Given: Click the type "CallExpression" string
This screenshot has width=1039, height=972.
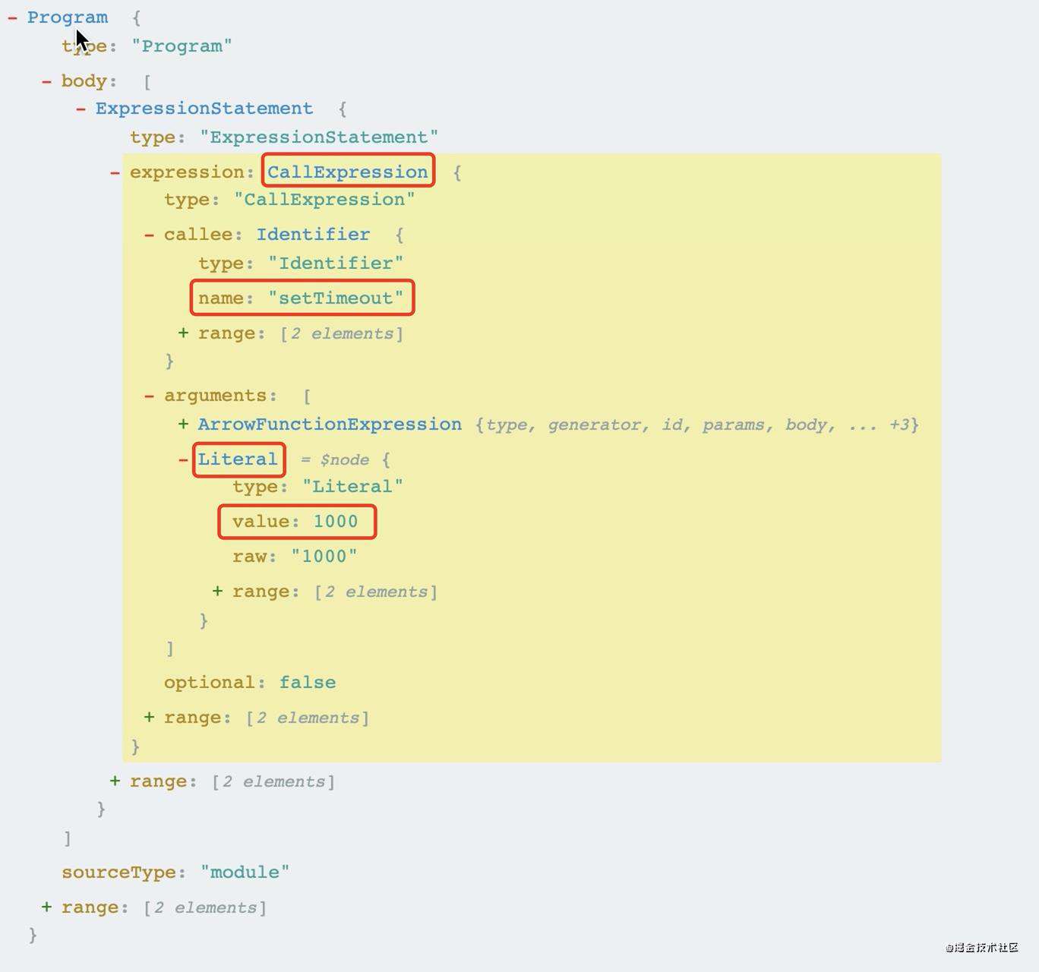Looking at the screenshot, I should pos(324,200).
